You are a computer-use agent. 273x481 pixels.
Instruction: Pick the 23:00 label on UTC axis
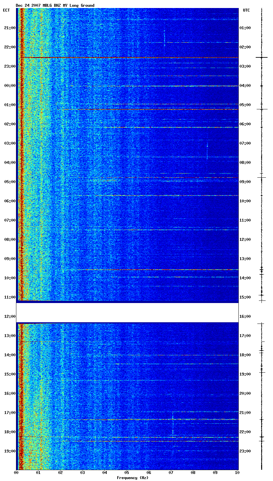click(245, 451)
